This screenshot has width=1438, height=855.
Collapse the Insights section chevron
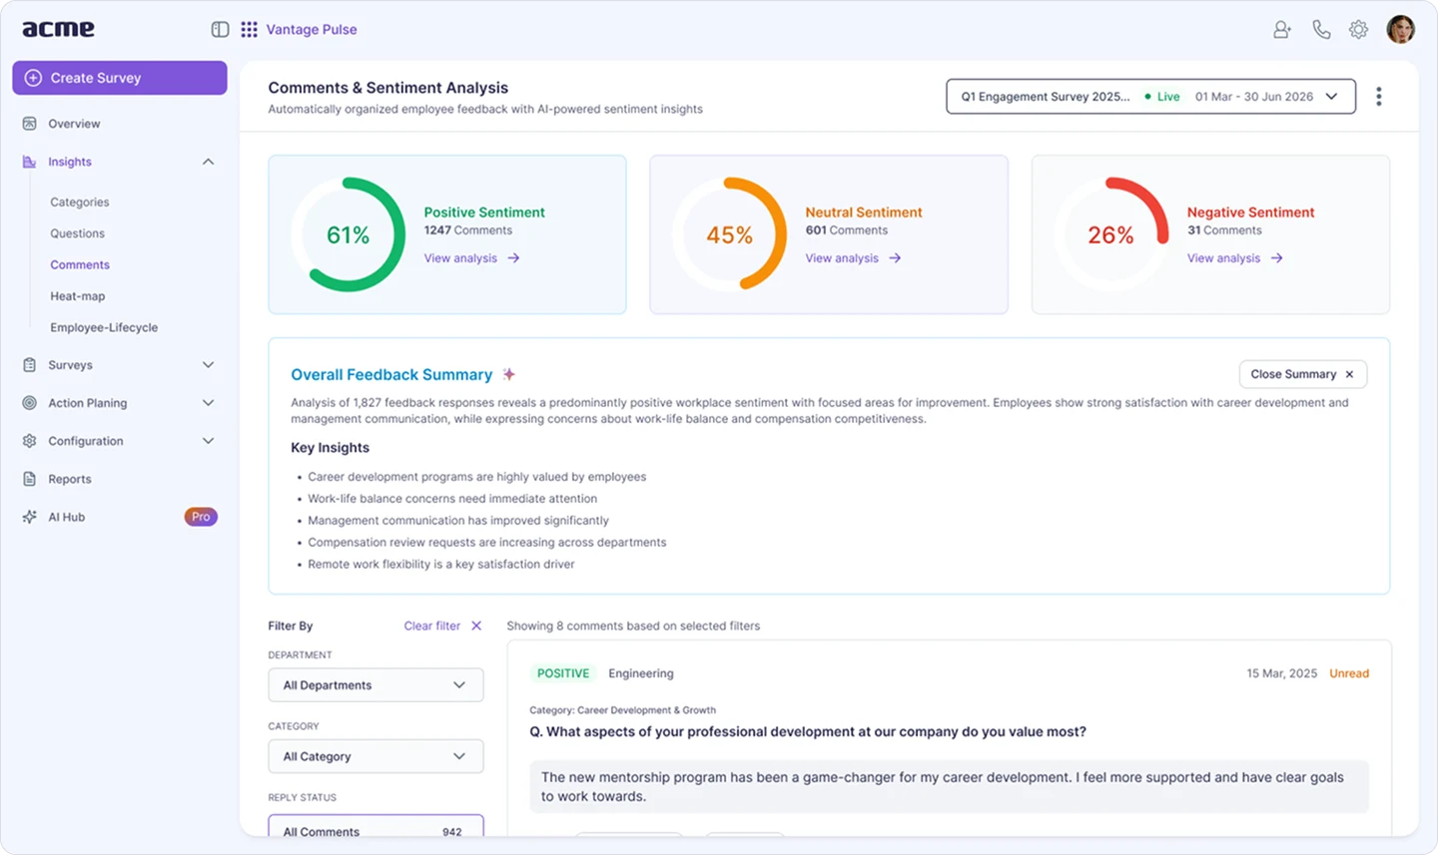208,161
